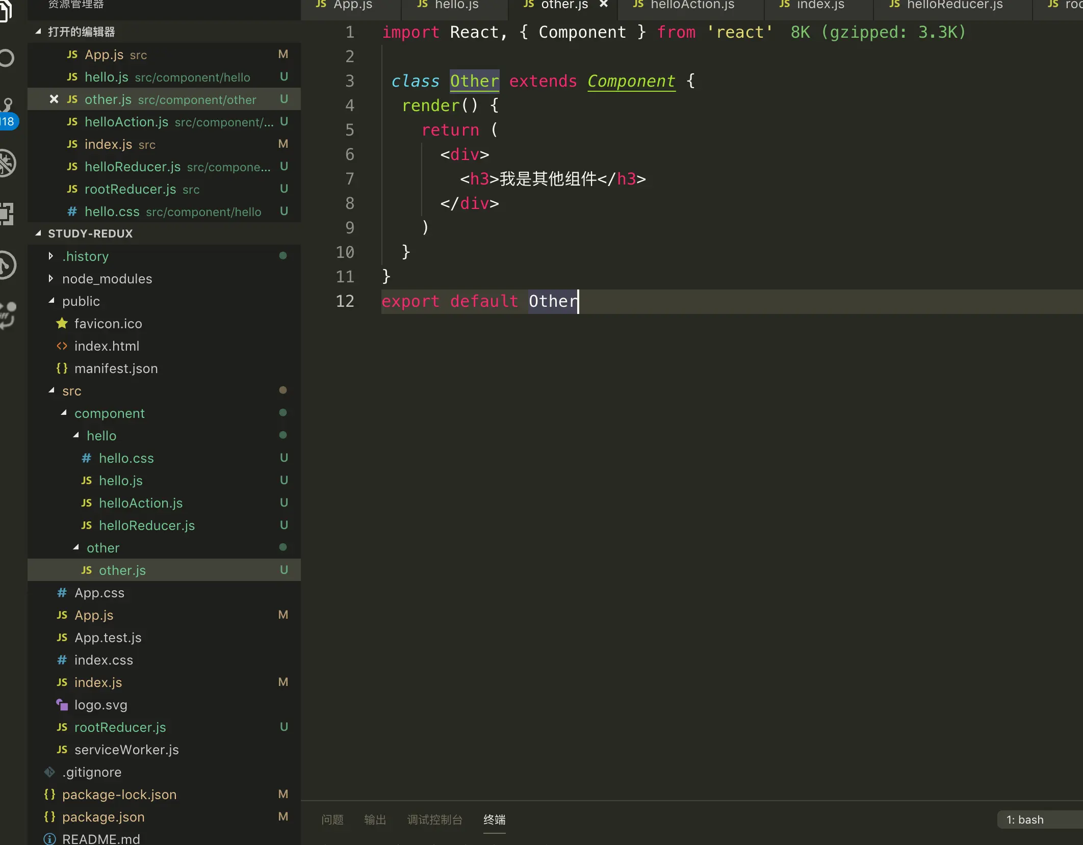1083x845 pixels.
Task: Open favicon.ico in public folder
Action: [x=164, y=323]
